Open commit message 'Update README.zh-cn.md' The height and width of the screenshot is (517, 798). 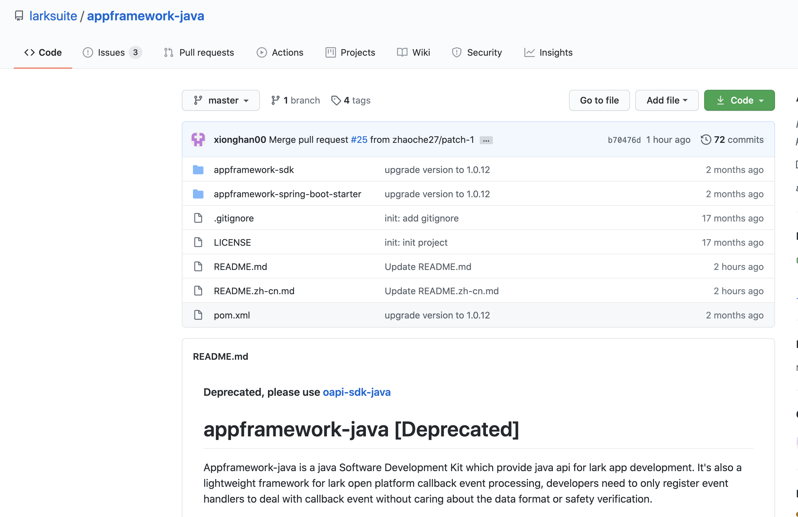[442, 291]
